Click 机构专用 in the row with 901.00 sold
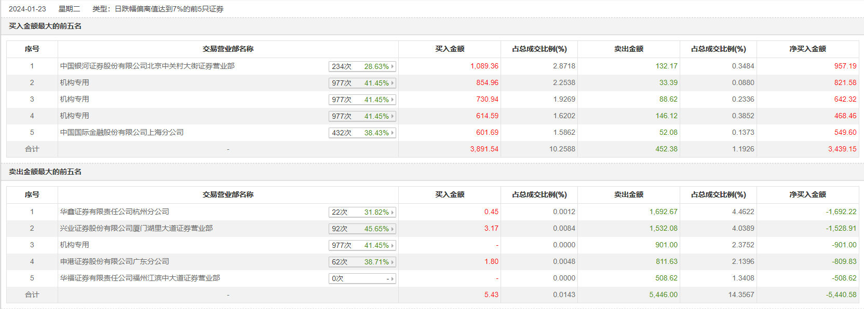Image resolution: width=864 pixels, height=309 pixels. (x=75, y=245)
